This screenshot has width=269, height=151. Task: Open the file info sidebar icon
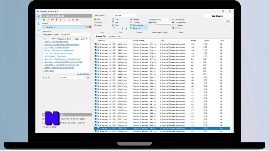39,23
